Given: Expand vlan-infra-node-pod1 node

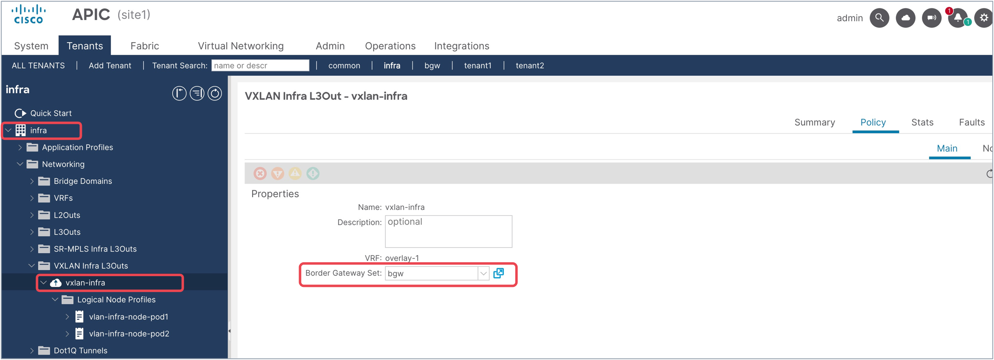Looking at the screenshot, I should [x=67, y=317].
